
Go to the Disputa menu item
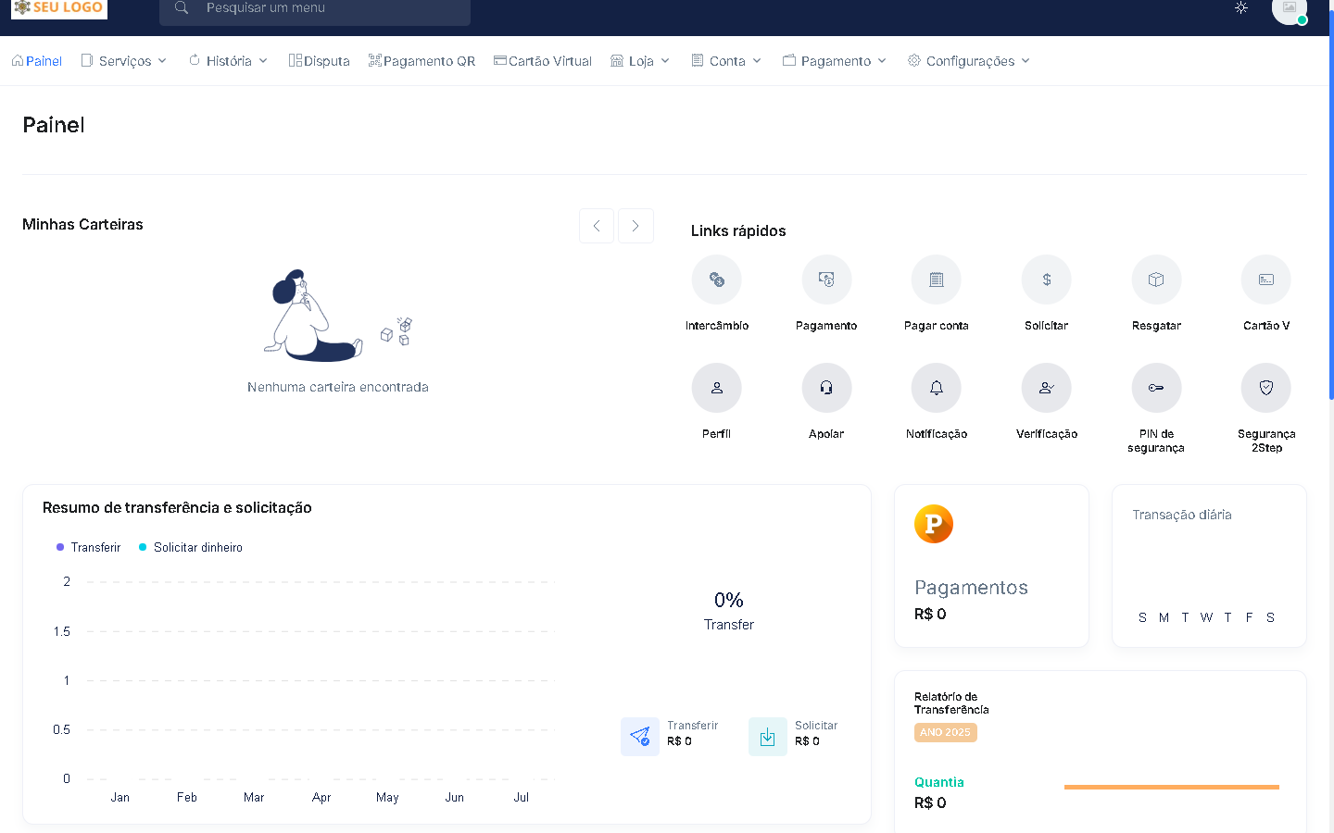tap(319, 61)
